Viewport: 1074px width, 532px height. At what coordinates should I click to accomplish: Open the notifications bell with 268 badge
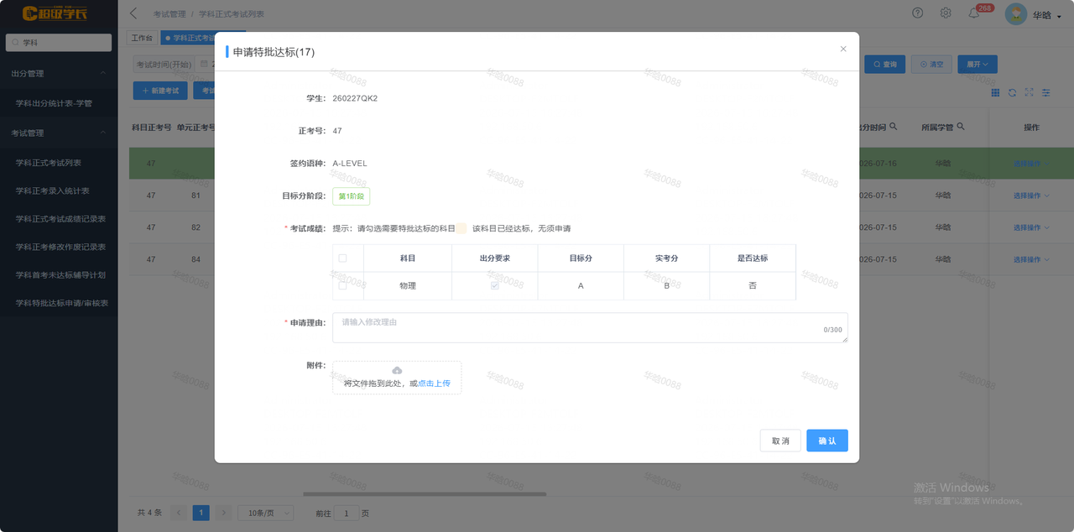point(974,13)
